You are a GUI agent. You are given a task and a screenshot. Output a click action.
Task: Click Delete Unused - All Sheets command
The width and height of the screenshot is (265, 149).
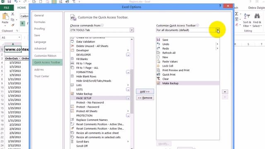click(100, 46)
